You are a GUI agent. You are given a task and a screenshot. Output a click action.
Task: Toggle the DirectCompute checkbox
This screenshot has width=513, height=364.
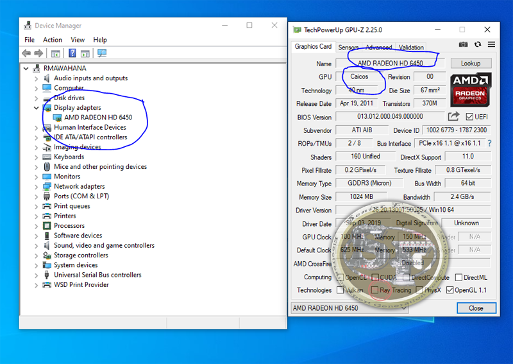407,277
